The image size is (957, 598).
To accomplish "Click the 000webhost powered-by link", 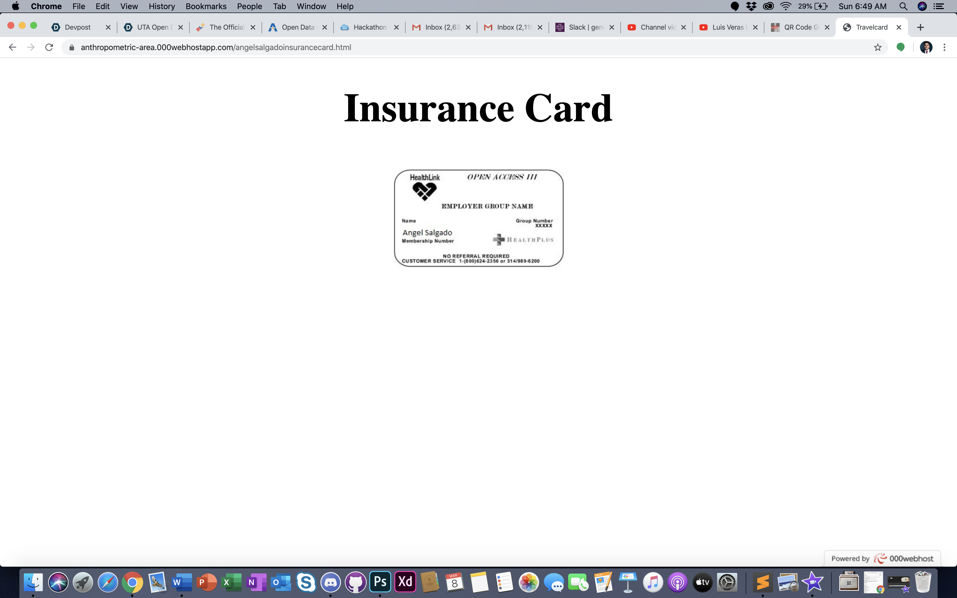I will [882, 558].
